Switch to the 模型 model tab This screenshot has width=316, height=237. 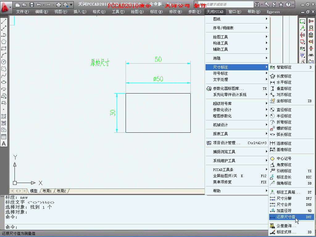(x=34, y=191)
